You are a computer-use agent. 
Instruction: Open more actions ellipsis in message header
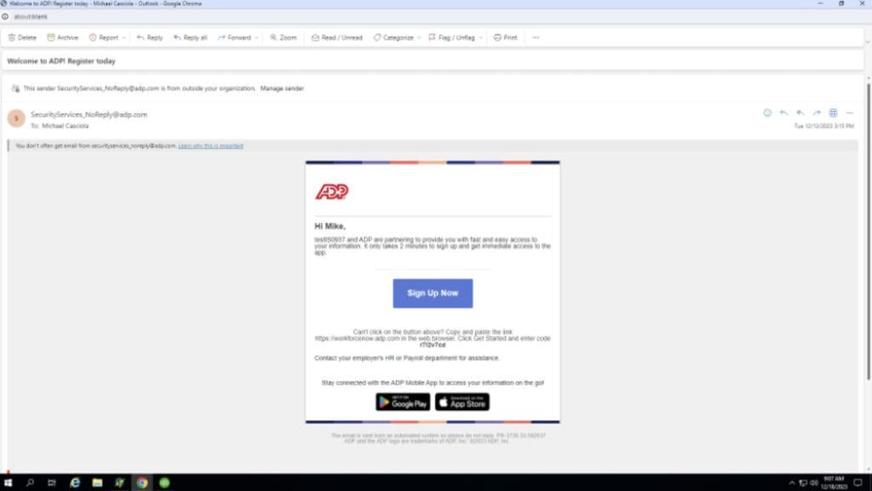(849, 113)
